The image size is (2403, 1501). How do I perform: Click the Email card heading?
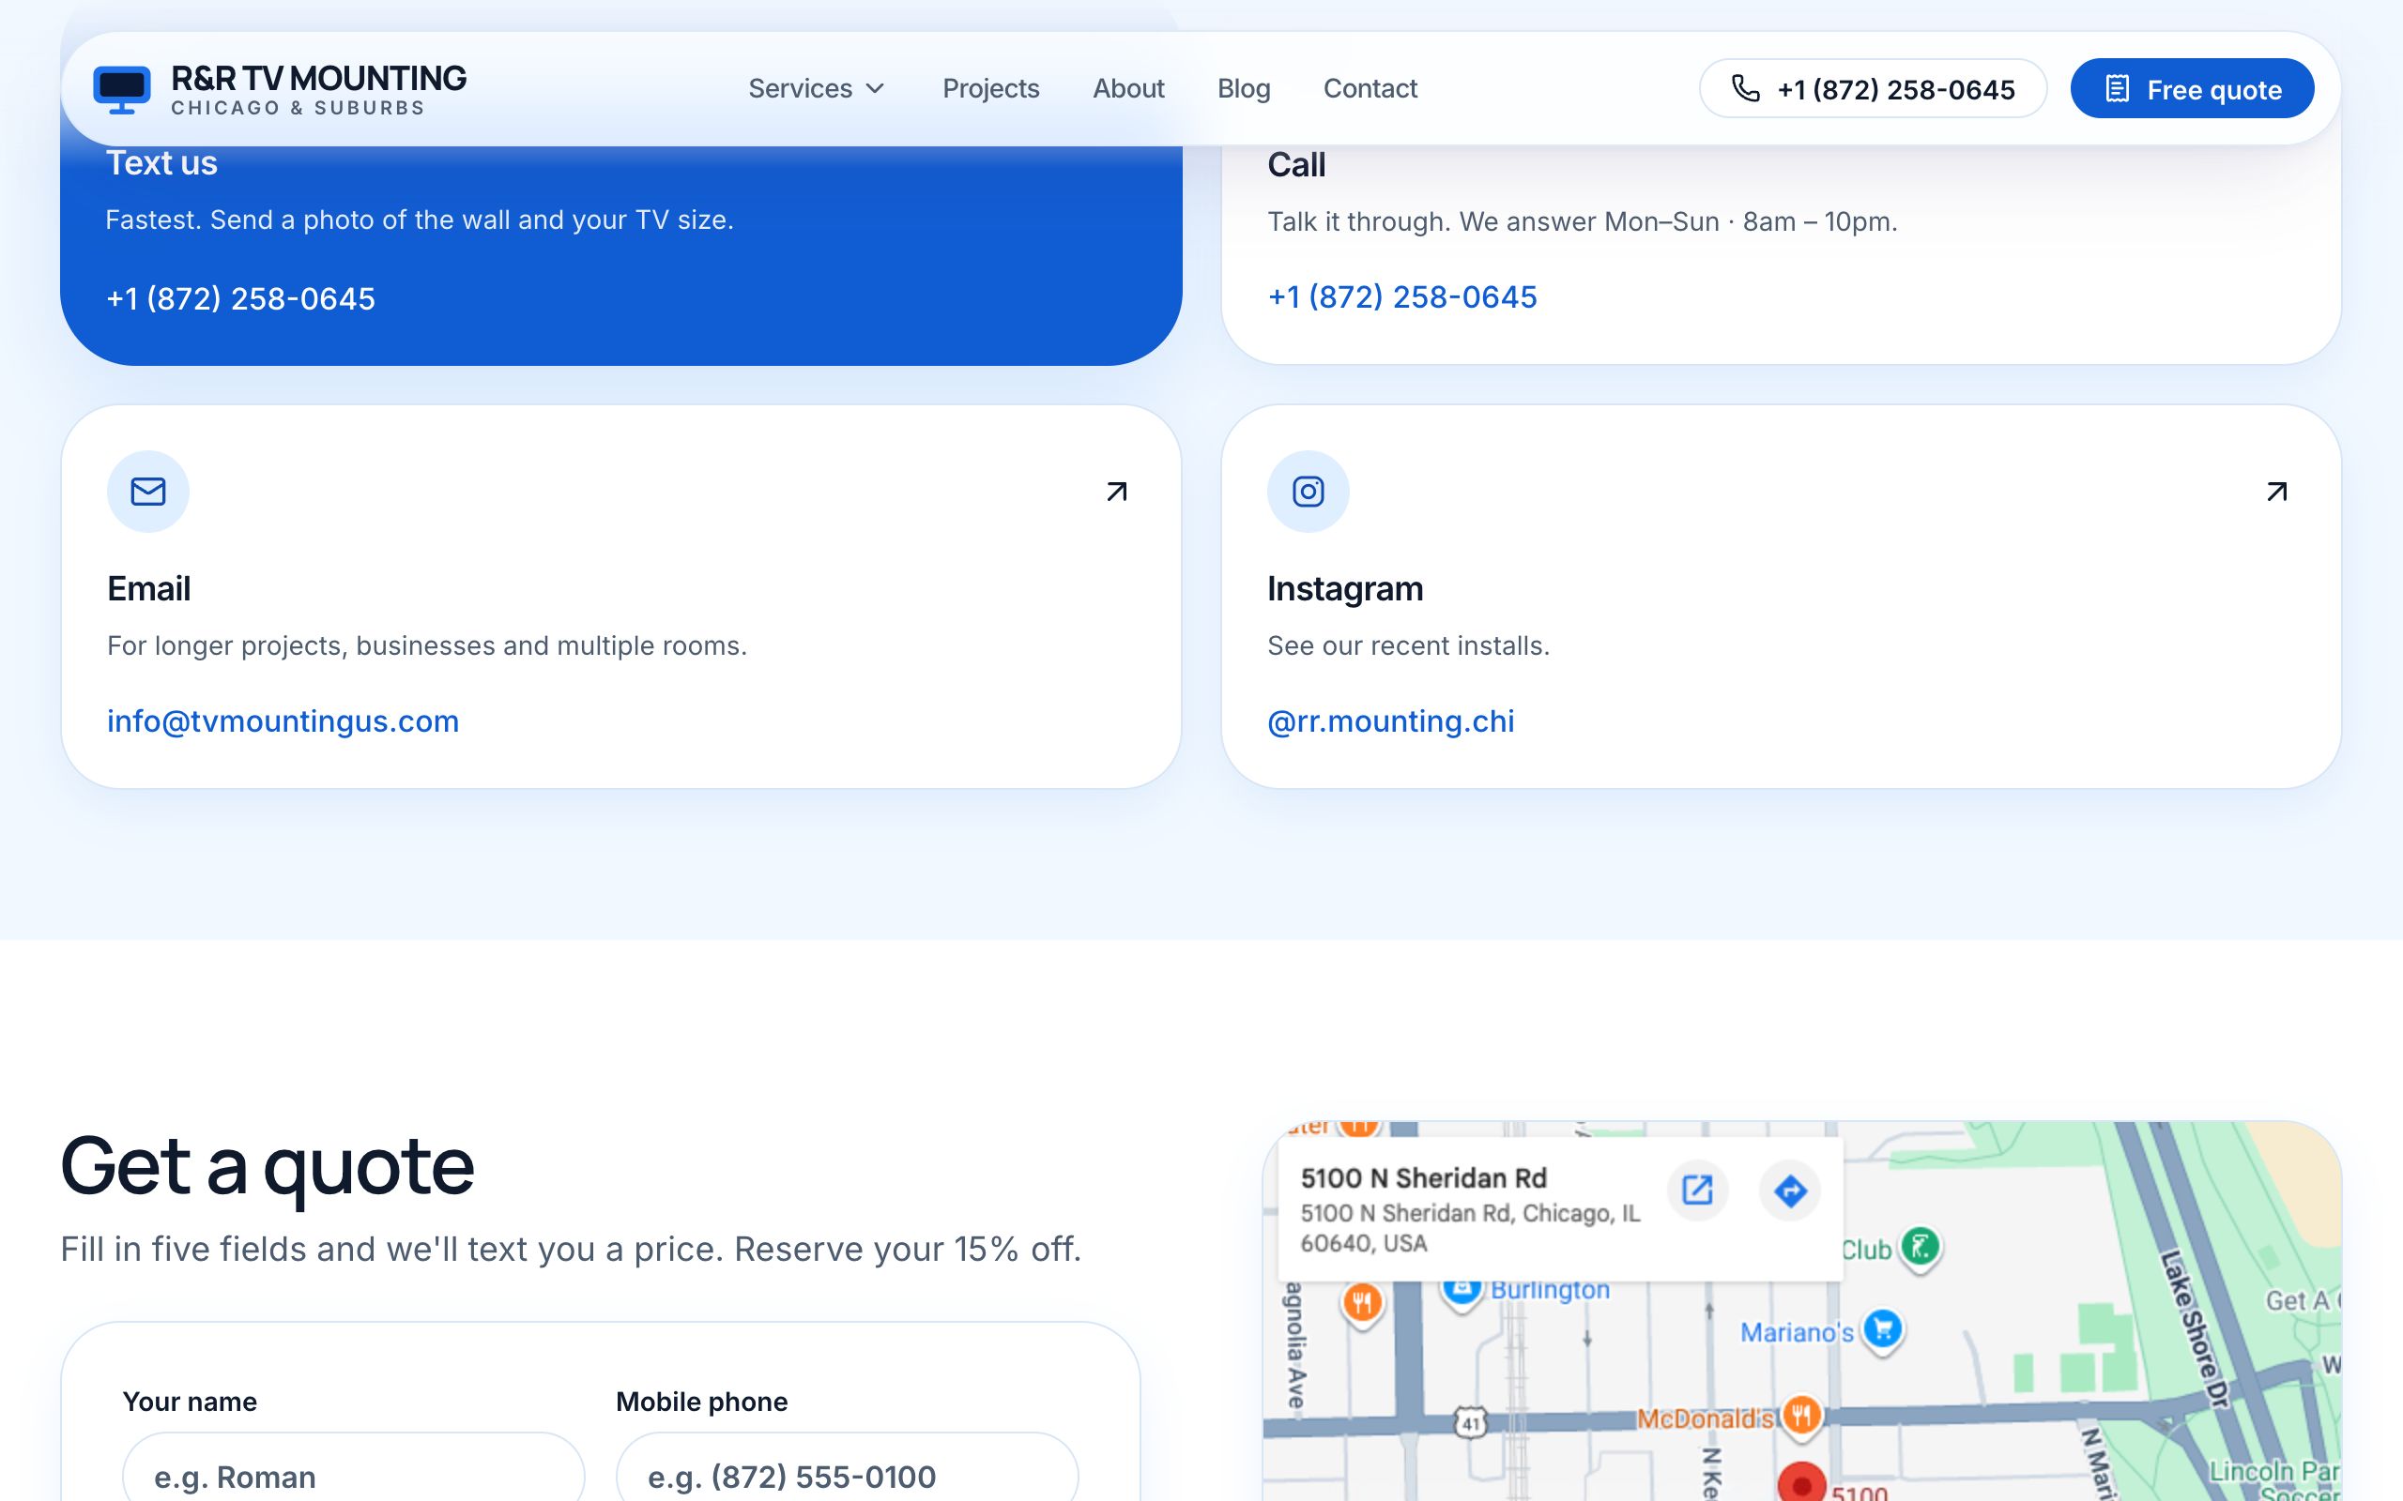tap(149, 589)
